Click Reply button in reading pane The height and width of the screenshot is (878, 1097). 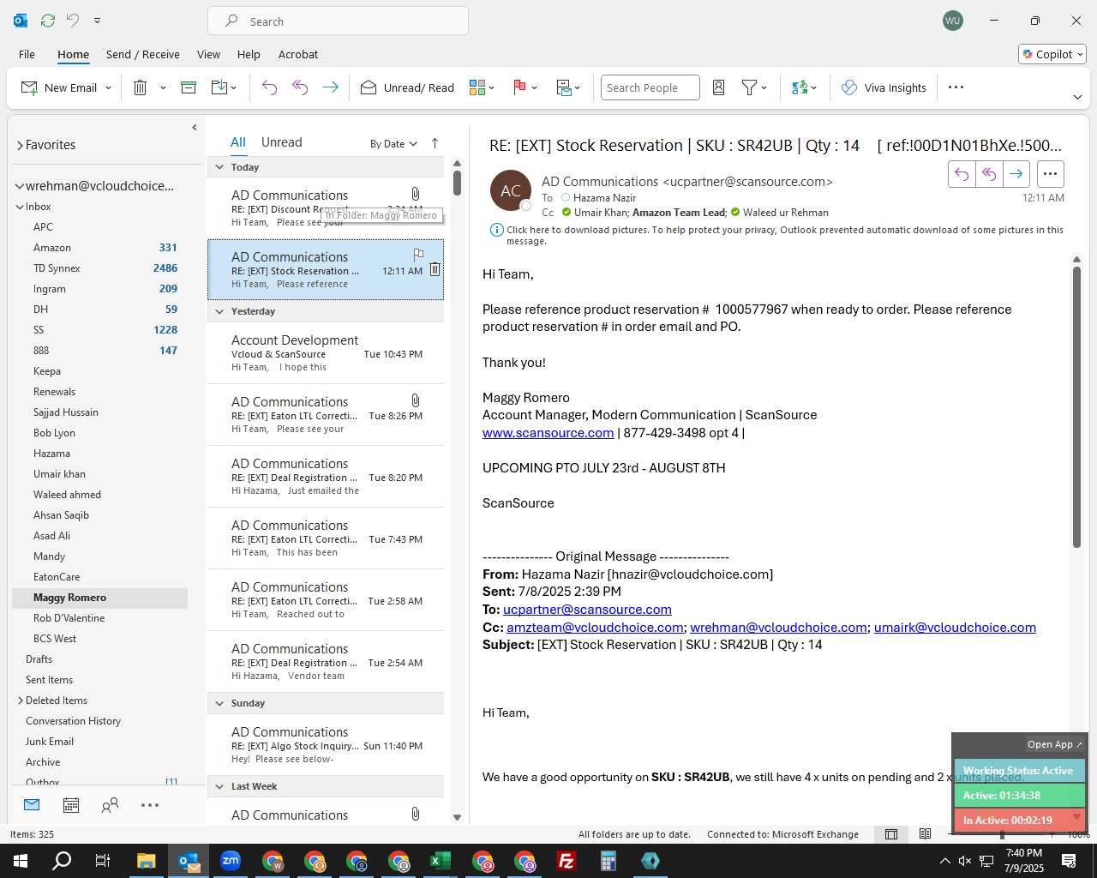coord(962,174)
